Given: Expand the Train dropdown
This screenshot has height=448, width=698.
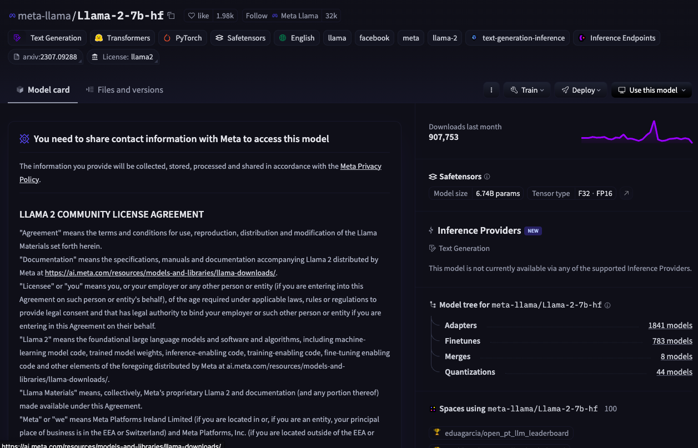Looking at the screenshot, I should coord(527,90).
